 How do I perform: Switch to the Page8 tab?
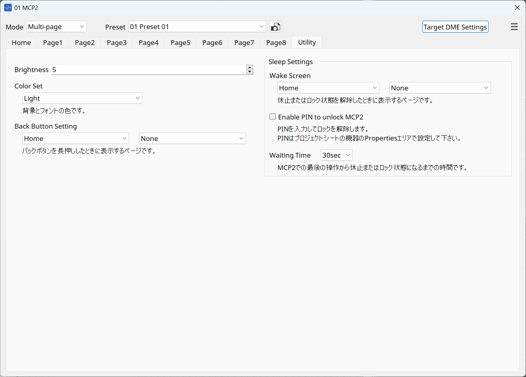(276, 42)
